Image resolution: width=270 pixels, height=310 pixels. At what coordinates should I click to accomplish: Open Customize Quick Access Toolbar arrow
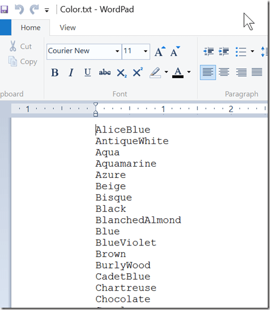pyautogui.click(x=47, y=10)
